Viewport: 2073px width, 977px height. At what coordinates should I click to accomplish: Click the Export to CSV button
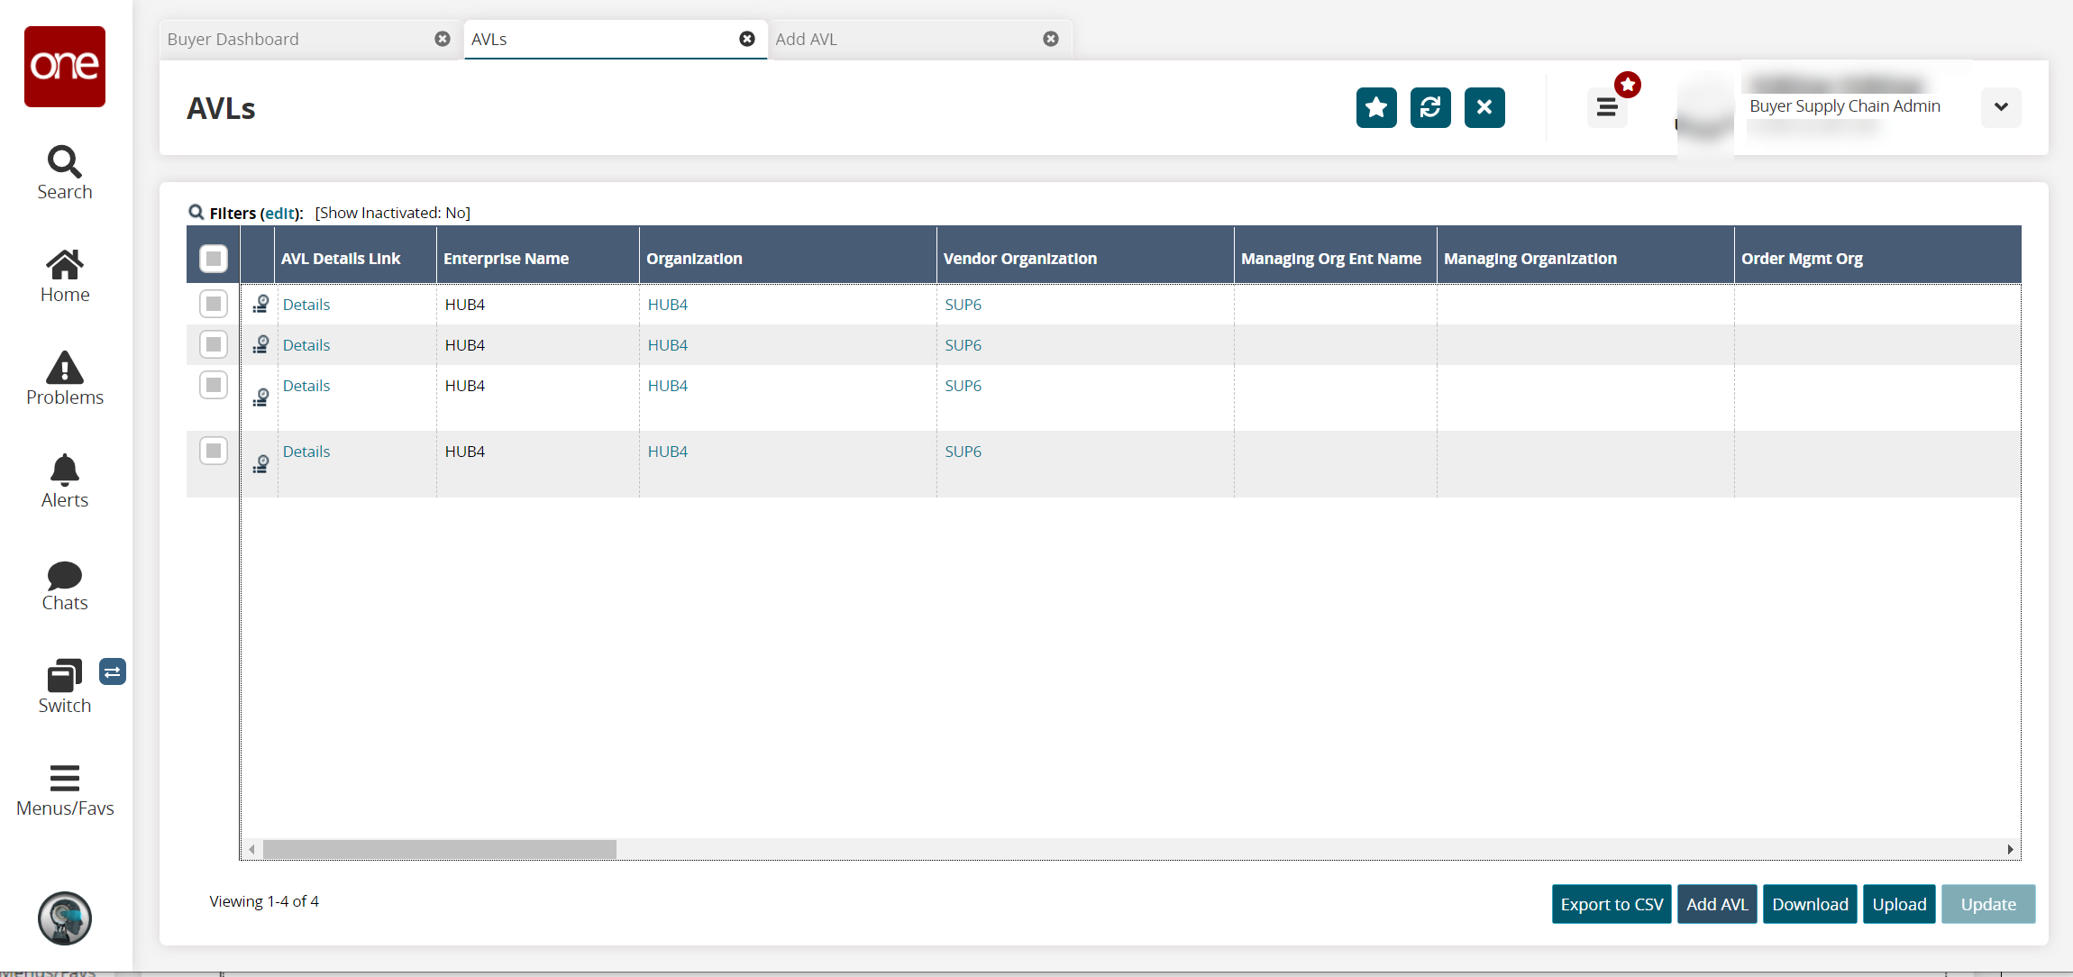tap(1611, 904)
